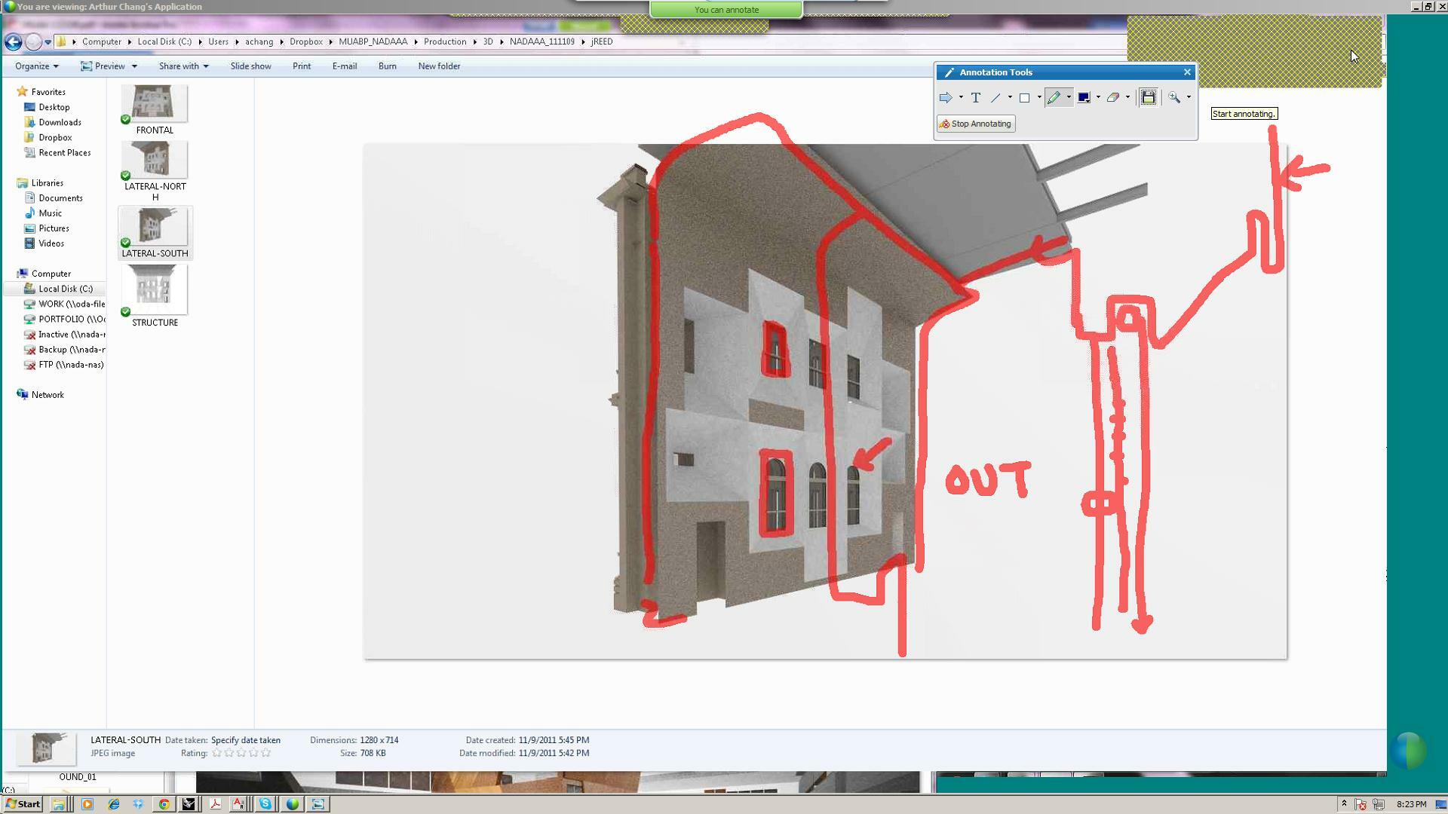1448x814 pixels.
Task: Click the Stop Annotating button
Action: [x=976, y=124]
